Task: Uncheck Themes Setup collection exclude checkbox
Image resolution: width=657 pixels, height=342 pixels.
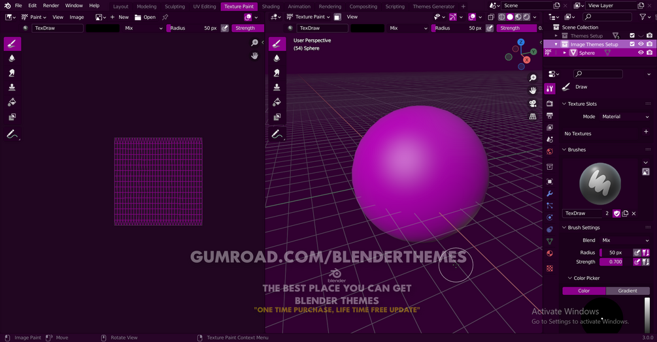Action: click(x=632, y=35)
